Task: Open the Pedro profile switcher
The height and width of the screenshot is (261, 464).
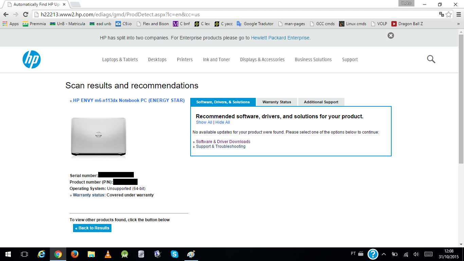Action: point(406,3)
